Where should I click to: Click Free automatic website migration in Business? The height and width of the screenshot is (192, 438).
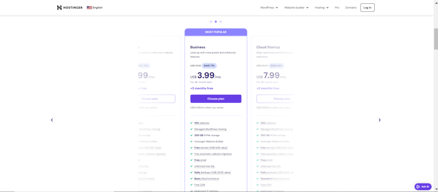tap(213, 154)
